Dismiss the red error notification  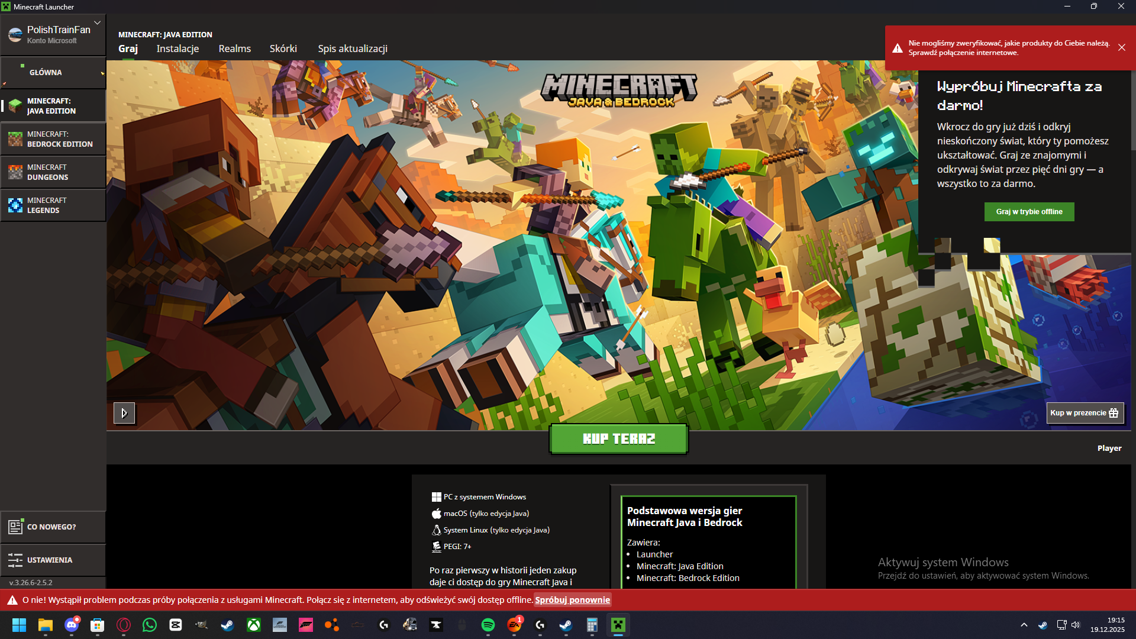[x=1122, y=47]
